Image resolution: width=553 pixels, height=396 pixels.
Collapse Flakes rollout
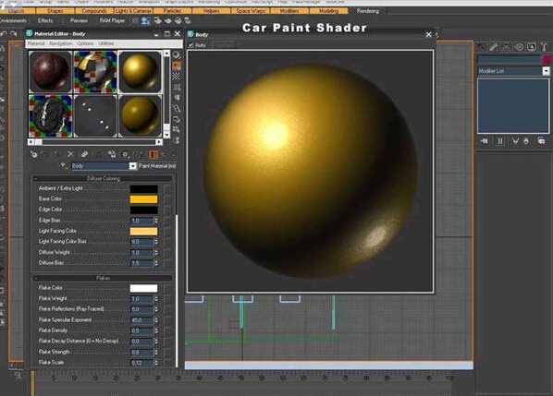(103, 278)
